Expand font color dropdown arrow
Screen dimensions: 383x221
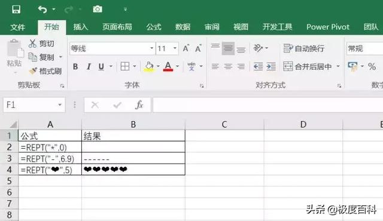tap(178, 66)
